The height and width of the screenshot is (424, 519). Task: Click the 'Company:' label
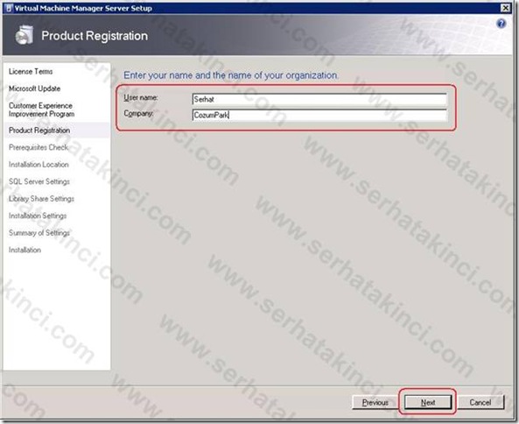[138, 114]
